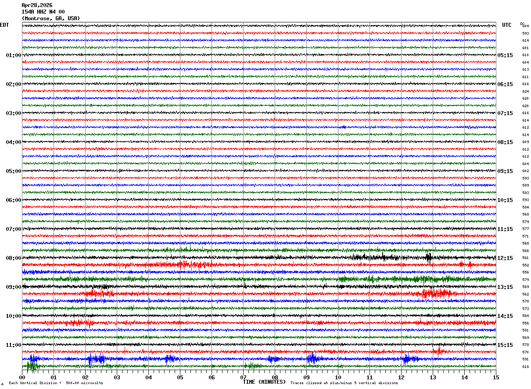
Task: Click the 13:15 UTC time label
Action: coord(505,287)
